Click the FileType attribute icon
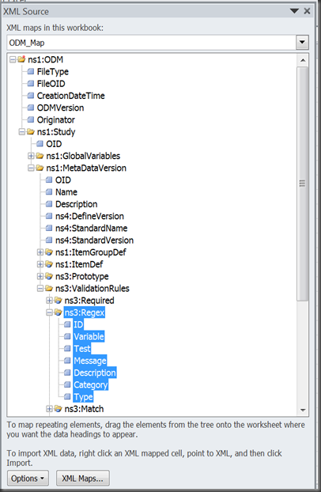 click(30, 71)
